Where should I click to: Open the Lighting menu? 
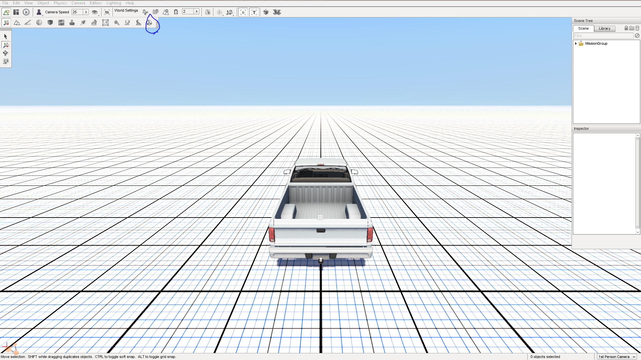114,3
